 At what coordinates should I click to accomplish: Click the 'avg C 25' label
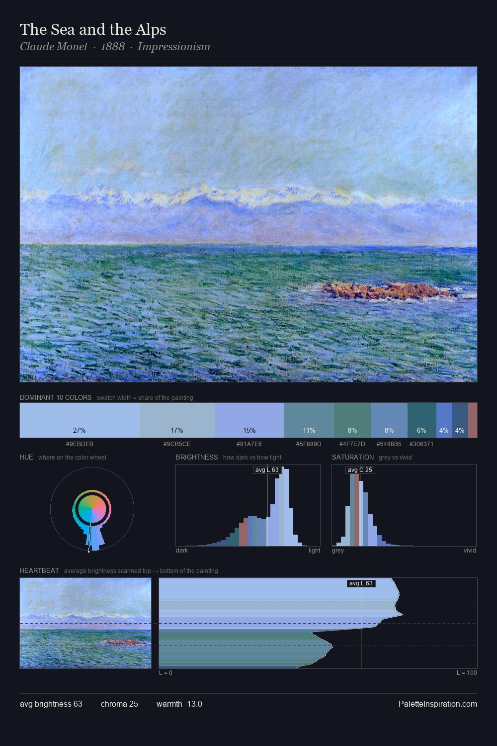[x=360, y=470]
